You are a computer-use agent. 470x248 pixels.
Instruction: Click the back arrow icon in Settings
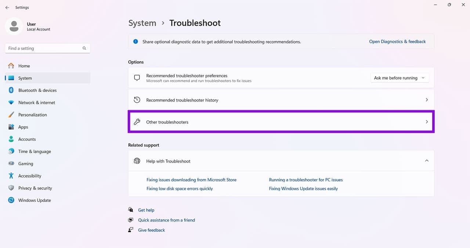pos(7,7)
